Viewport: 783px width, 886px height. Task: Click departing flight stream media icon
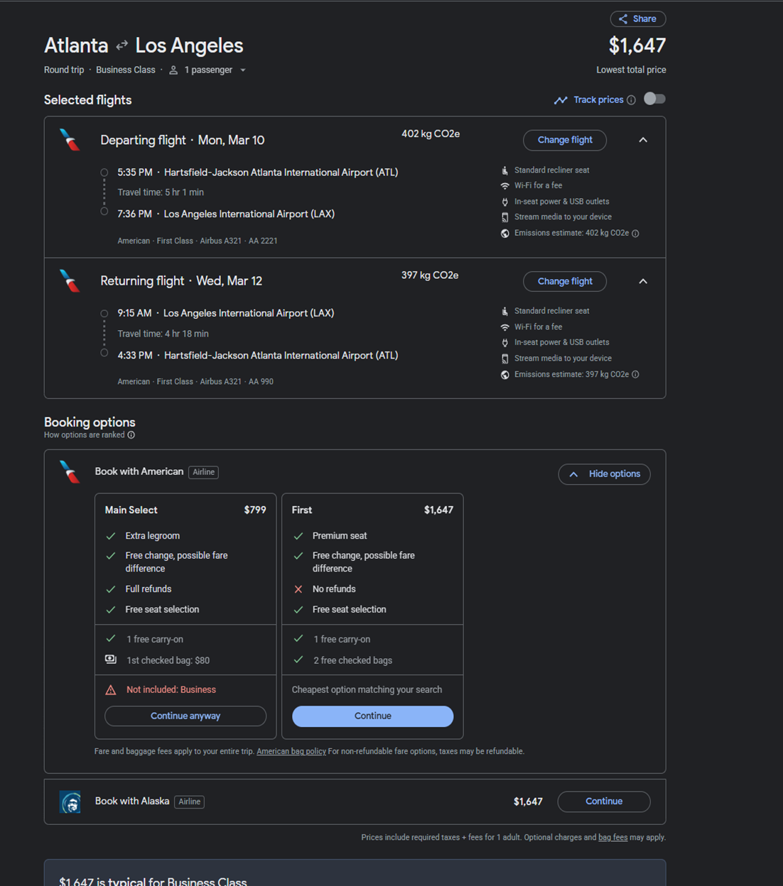pyautogui.click(x=505, y=217)
